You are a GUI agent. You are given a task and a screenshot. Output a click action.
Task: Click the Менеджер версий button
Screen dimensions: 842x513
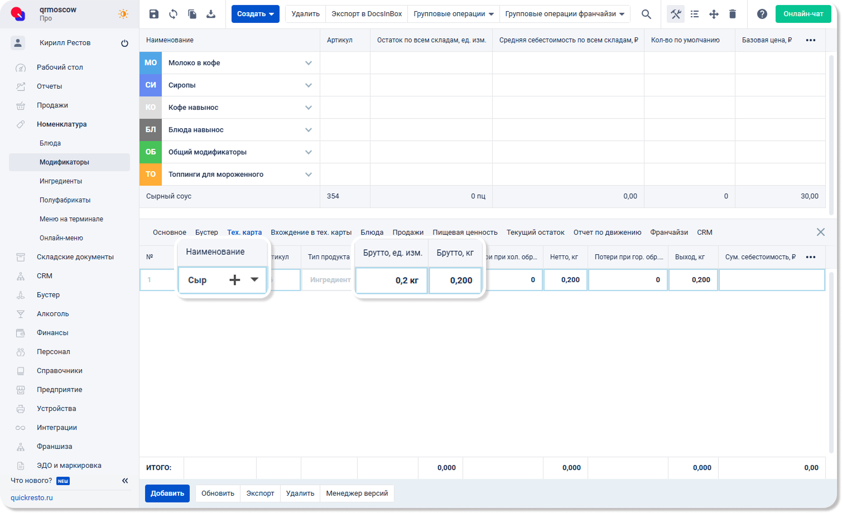click(357, 493)
